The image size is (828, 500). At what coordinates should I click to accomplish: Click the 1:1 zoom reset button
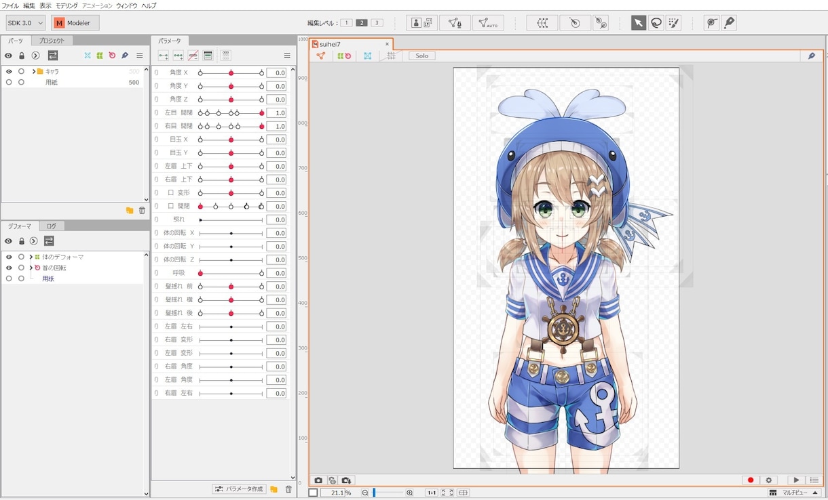pos(432,493)
